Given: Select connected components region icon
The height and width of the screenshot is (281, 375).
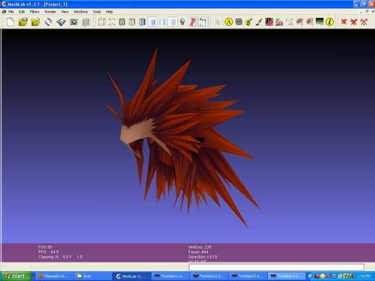Looking at the screenshot, I should pos(310,22).
